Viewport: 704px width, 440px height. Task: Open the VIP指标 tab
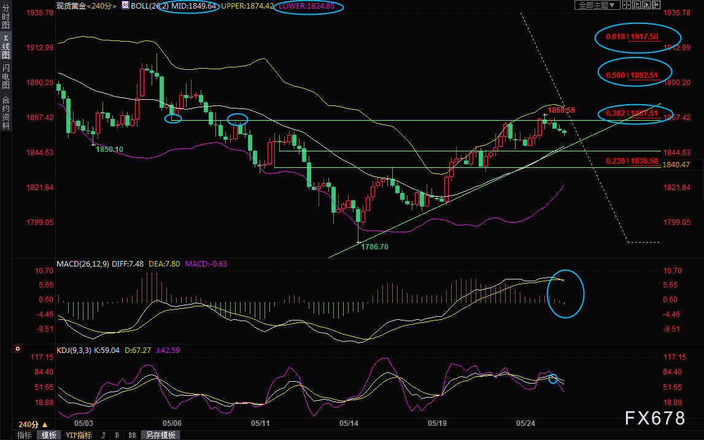coord(79,435)
